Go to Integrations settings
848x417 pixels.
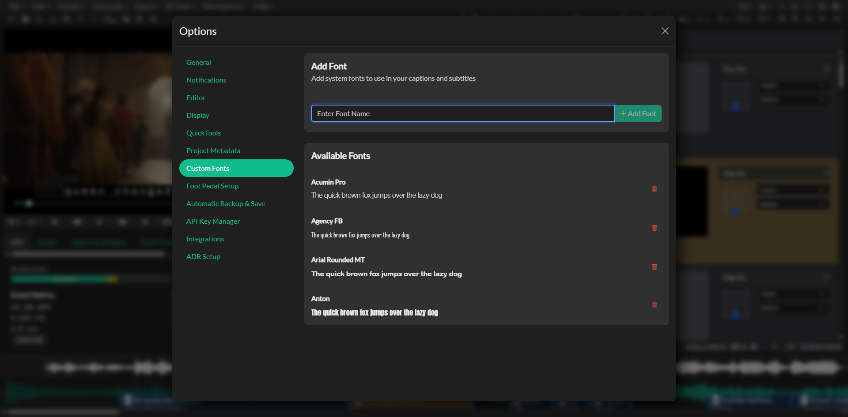coord(236,239)
